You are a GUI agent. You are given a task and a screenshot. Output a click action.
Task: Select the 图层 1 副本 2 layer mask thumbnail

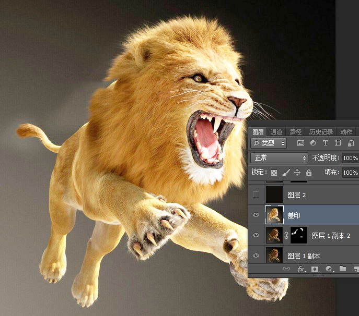(299, 235)
